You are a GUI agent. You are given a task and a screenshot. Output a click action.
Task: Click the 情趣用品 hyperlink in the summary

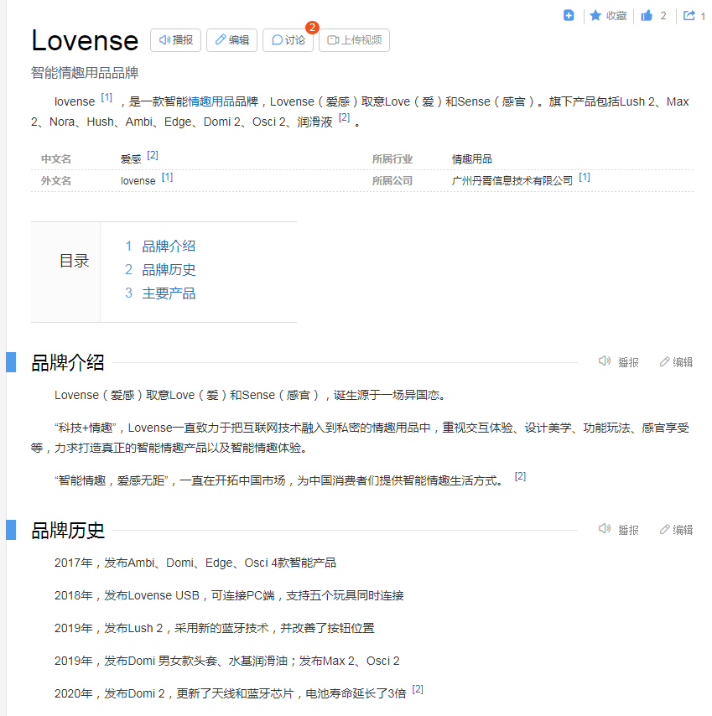click(x=210, y=102)
